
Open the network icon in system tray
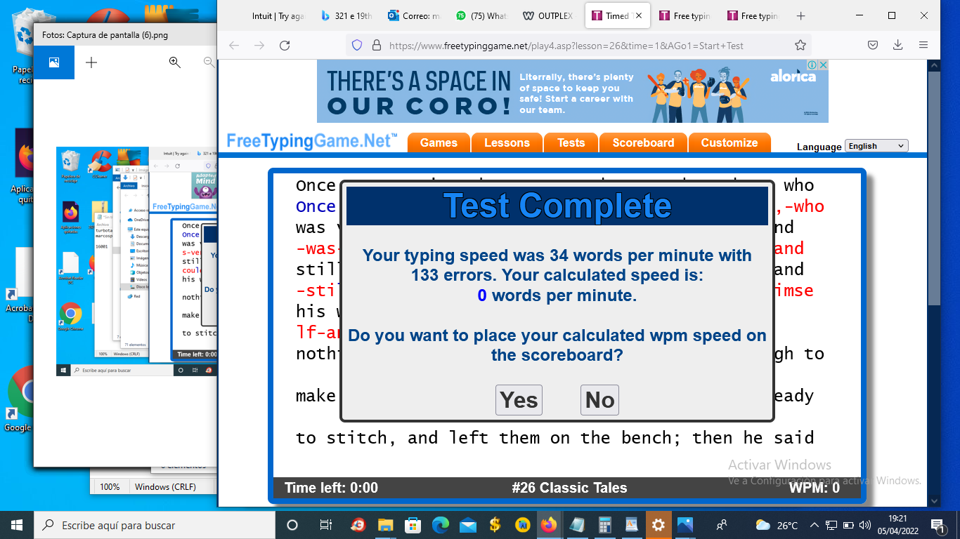[831, 525]
